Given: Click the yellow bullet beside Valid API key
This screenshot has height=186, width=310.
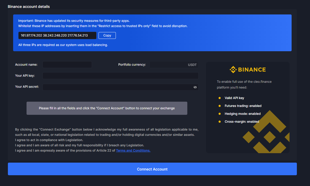Looking at the screenshot, I should 219,98.
